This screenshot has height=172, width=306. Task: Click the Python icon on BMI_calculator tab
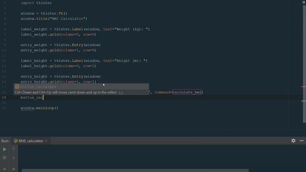pyautogui.click(x=16, y=141)
